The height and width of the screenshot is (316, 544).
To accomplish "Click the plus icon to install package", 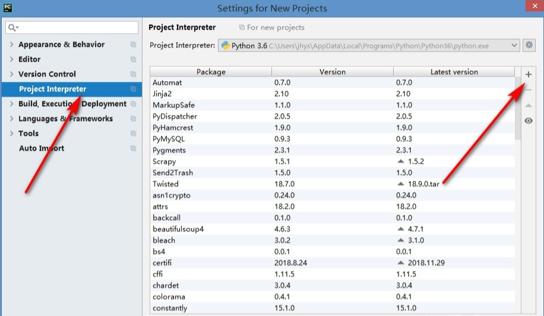I will (529, 74).
